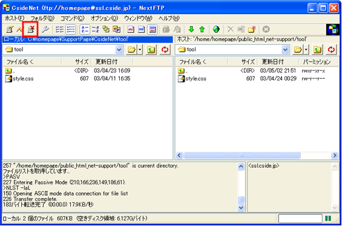Open the オプション menu
Screen dimensions: 342x226
click(104, 18)
